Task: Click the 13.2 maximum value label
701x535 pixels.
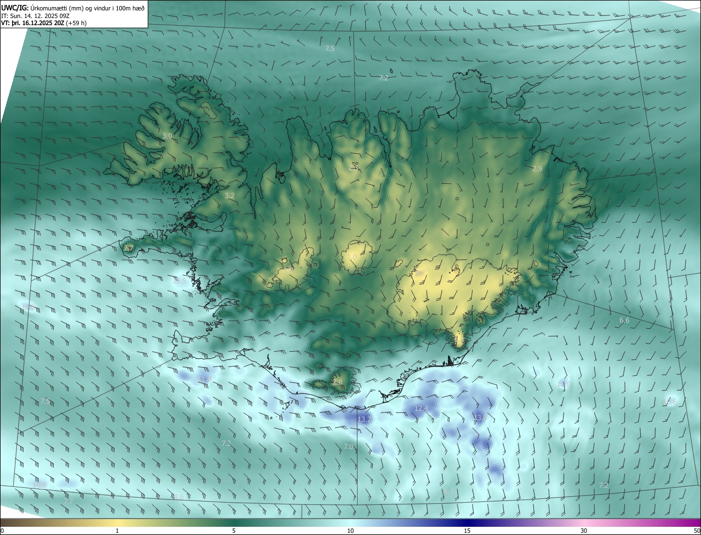Action: (x=365, y=419)
